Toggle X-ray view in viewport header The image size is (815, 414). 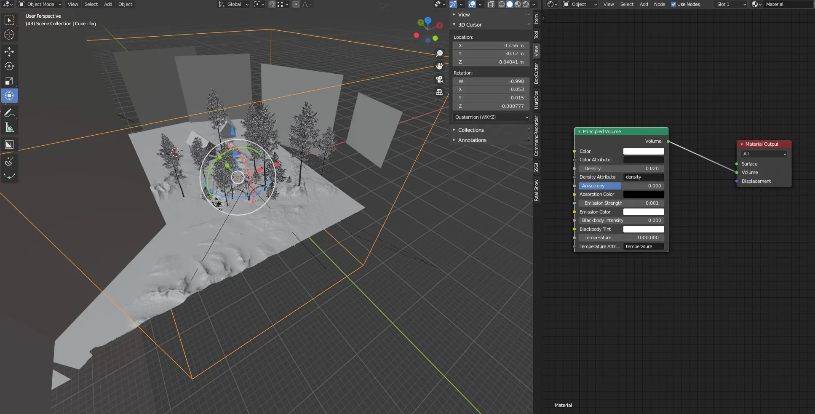point(491,4)
